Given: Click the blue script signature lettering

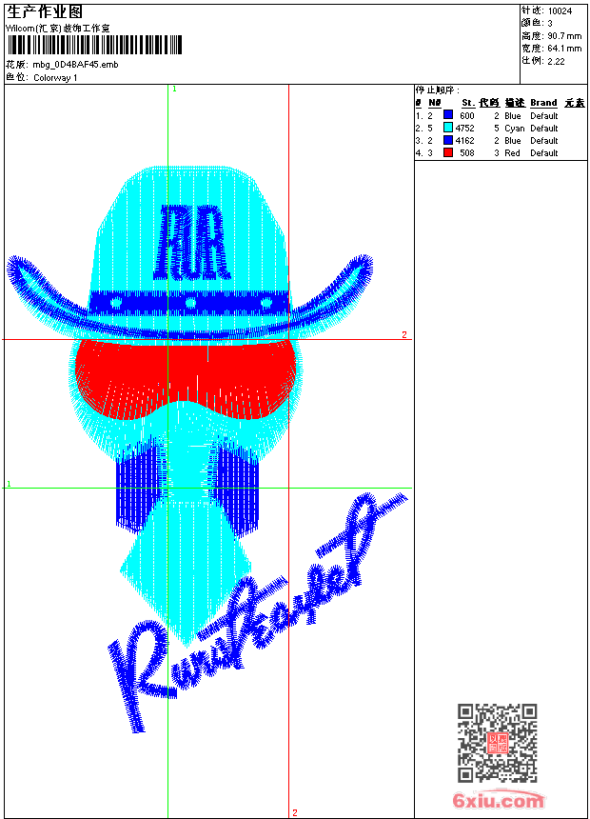Looking at the screenshot, I should coord(257,612).
